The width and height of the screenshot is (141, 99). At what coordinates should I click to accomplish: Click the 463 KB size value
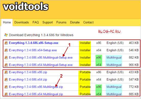[x=134, y=43]
